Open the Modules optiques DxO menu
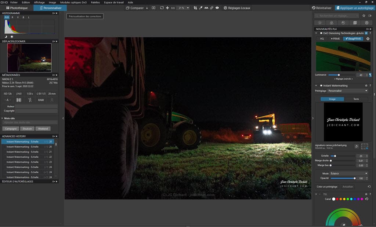 click(x=73, y=3)
